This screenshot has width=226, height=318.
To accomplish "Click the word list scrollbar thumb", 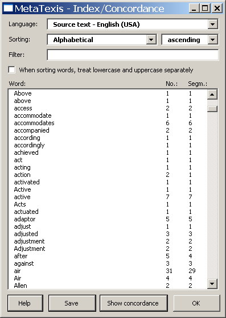I will [212, 109].
